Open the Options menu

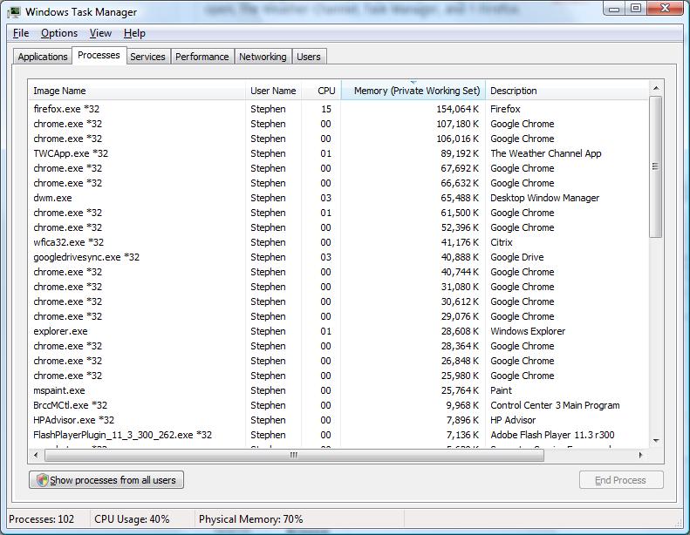click(59, 33)
